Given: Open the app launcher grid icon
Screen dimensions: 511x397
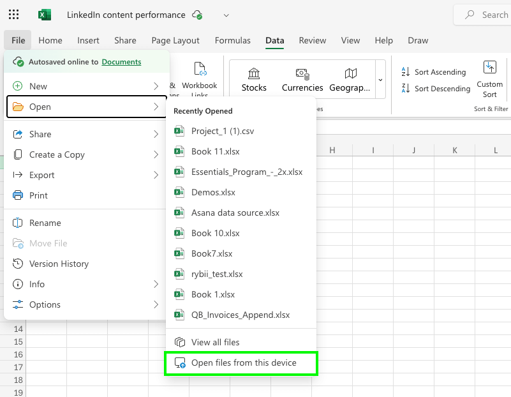Looking at the screenshot, I should point(13,15).
